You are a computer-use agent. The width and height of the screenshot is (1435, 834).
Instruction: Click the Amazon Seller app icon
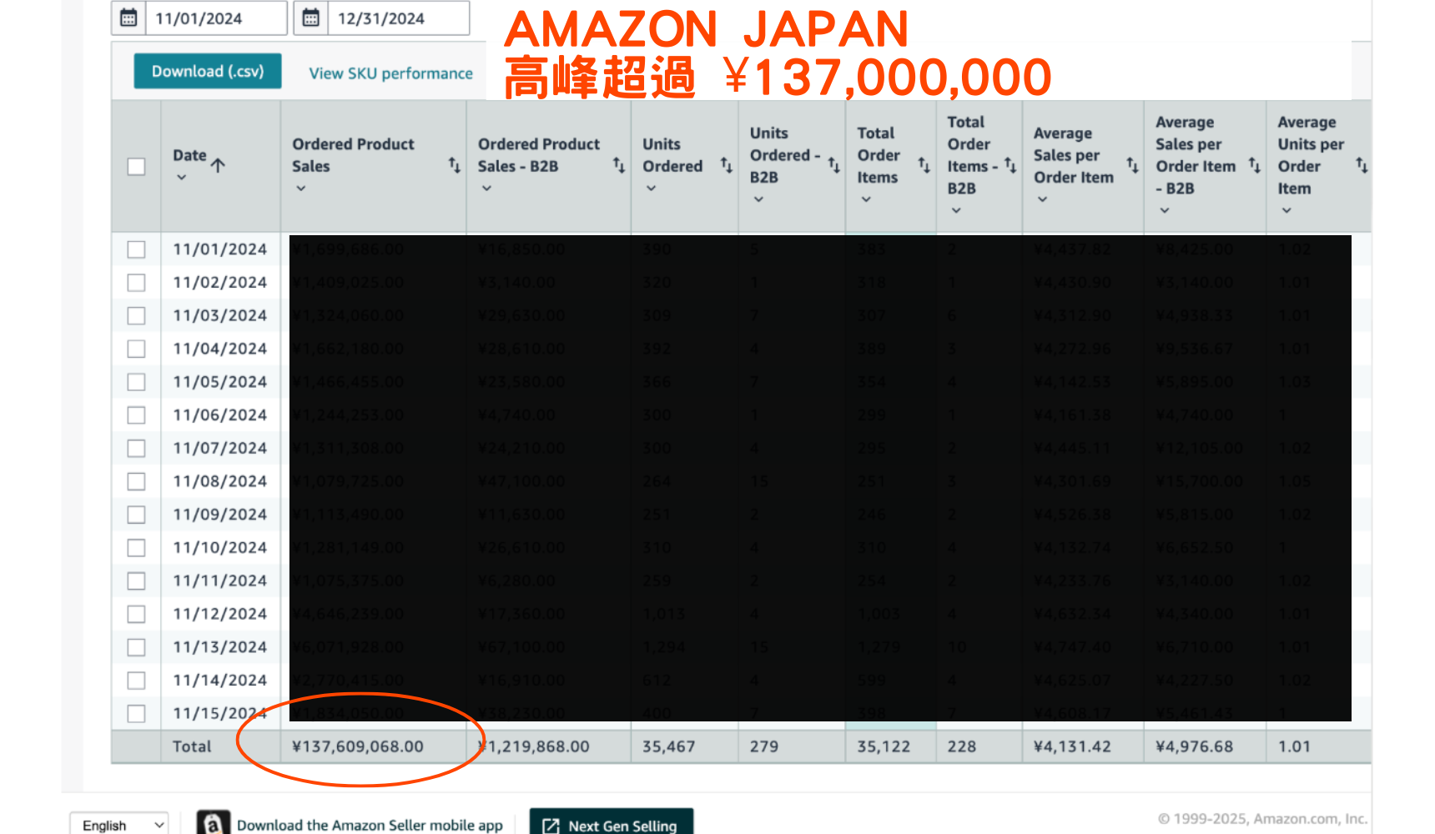pos(213,823)
